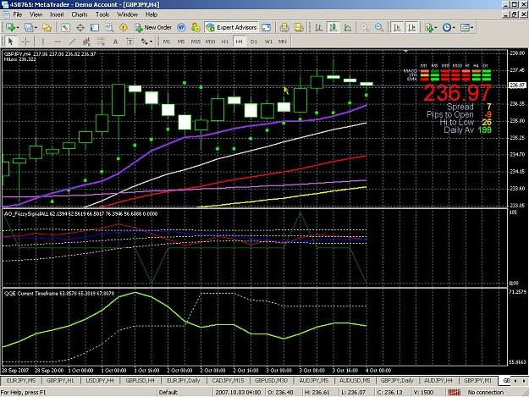Select the equidistant channel tool
This screenshot has width=529, height=397.
click(86, 41)
